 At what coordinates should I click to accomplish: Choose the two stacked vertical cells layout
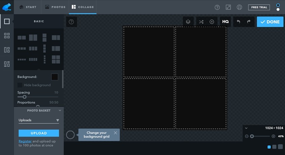(45, 37)
